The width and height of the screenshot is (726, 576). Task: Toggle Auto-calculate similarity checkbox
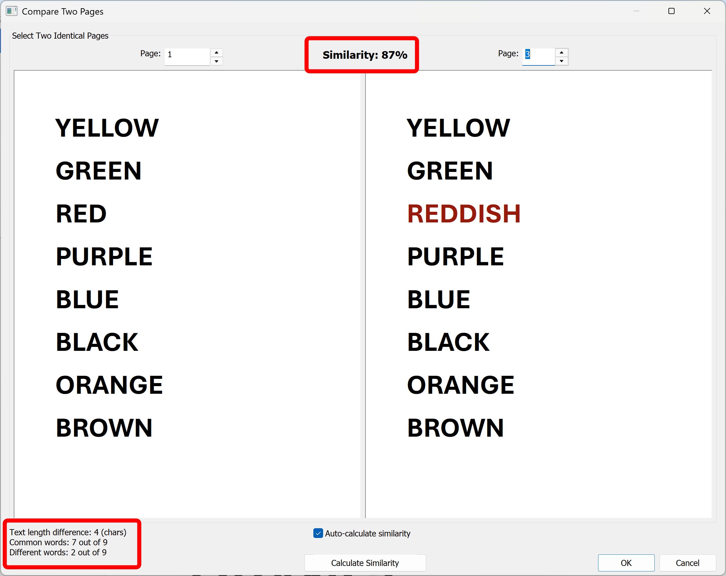pos(318,533)
